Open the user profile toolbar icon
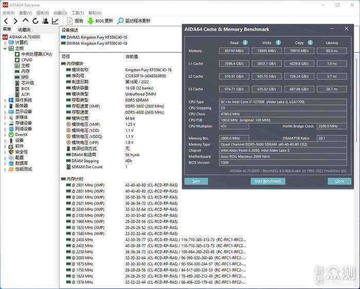Viewport: 360px width, 289px height. click(45, 21)
